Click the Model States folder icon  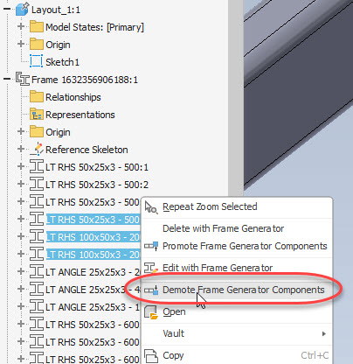point(37,26)
